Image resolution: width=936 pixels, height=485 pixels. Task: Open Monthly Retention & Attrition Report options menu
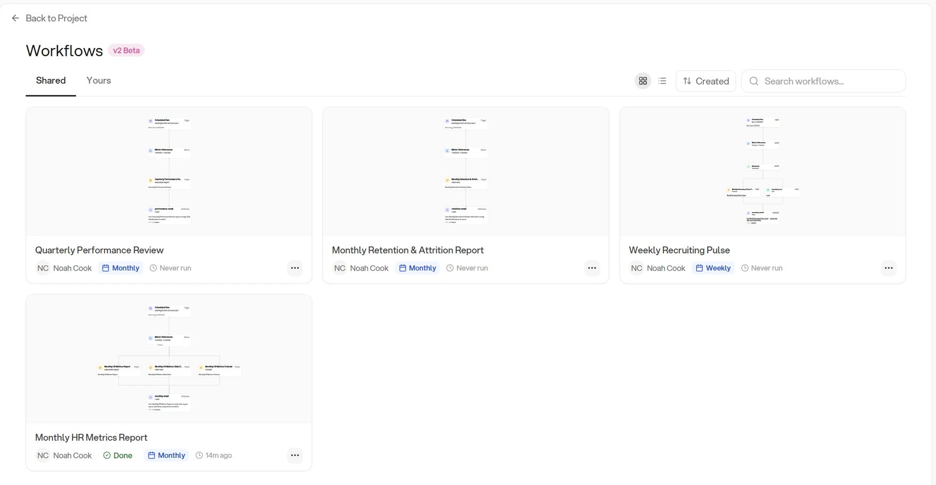click(592, 268)
